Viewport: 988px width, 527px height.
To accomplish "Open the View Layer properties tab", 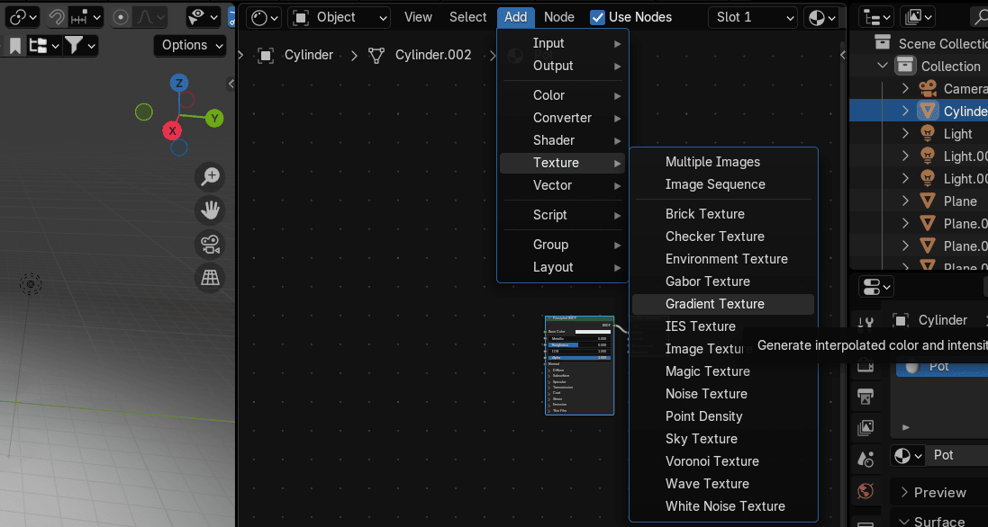I will click(866, 428).
